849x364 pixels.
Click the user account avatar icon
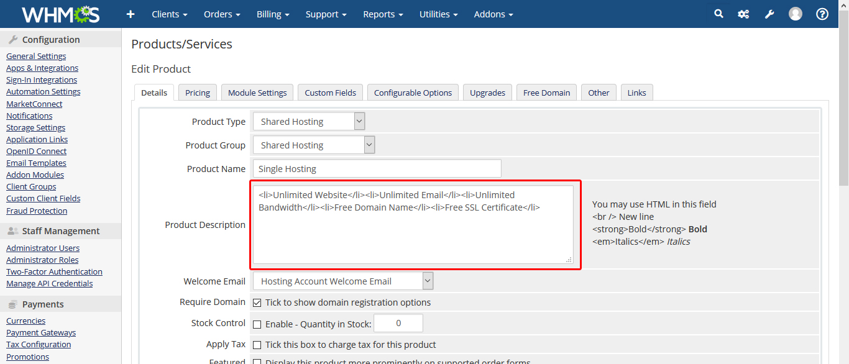796,14
